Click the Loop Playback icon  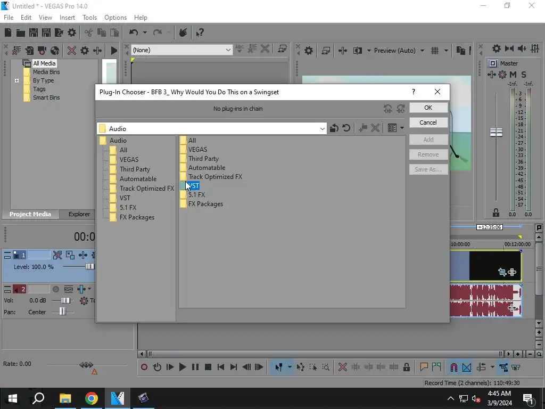coord(157,367)
